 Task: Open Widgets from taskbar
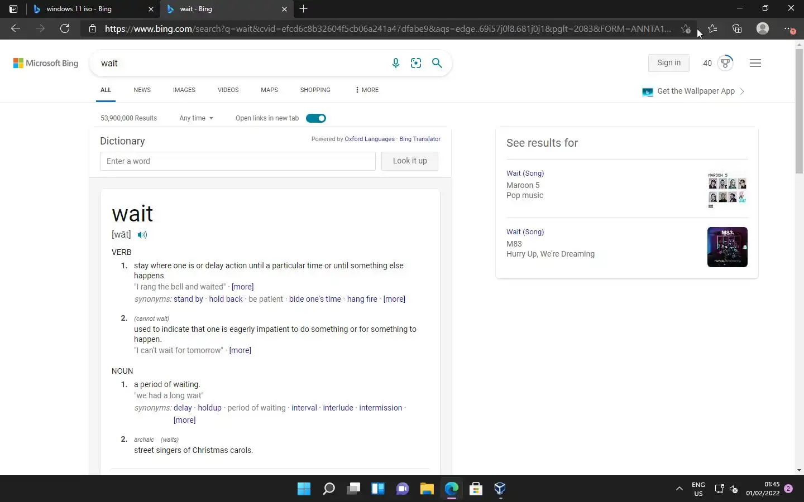tap(378, 489)
